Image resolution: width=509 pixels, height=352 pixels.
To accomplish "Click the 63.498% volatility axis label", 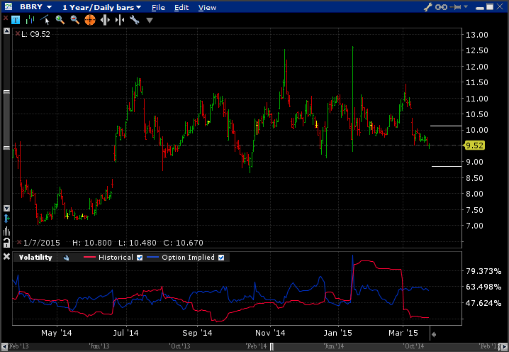I will [483, 287].
